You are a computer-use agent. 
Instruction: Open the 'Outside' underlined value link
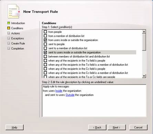[x=70, y=95]
